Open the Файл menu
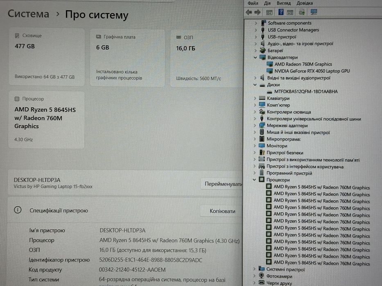 tap(253, 3)
